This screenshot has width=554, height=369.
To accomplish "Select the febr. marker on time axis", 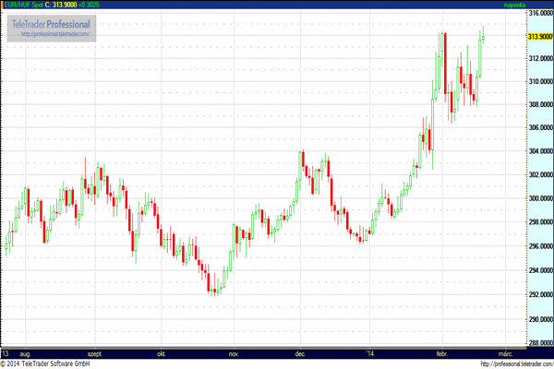I will click(440, 353).
